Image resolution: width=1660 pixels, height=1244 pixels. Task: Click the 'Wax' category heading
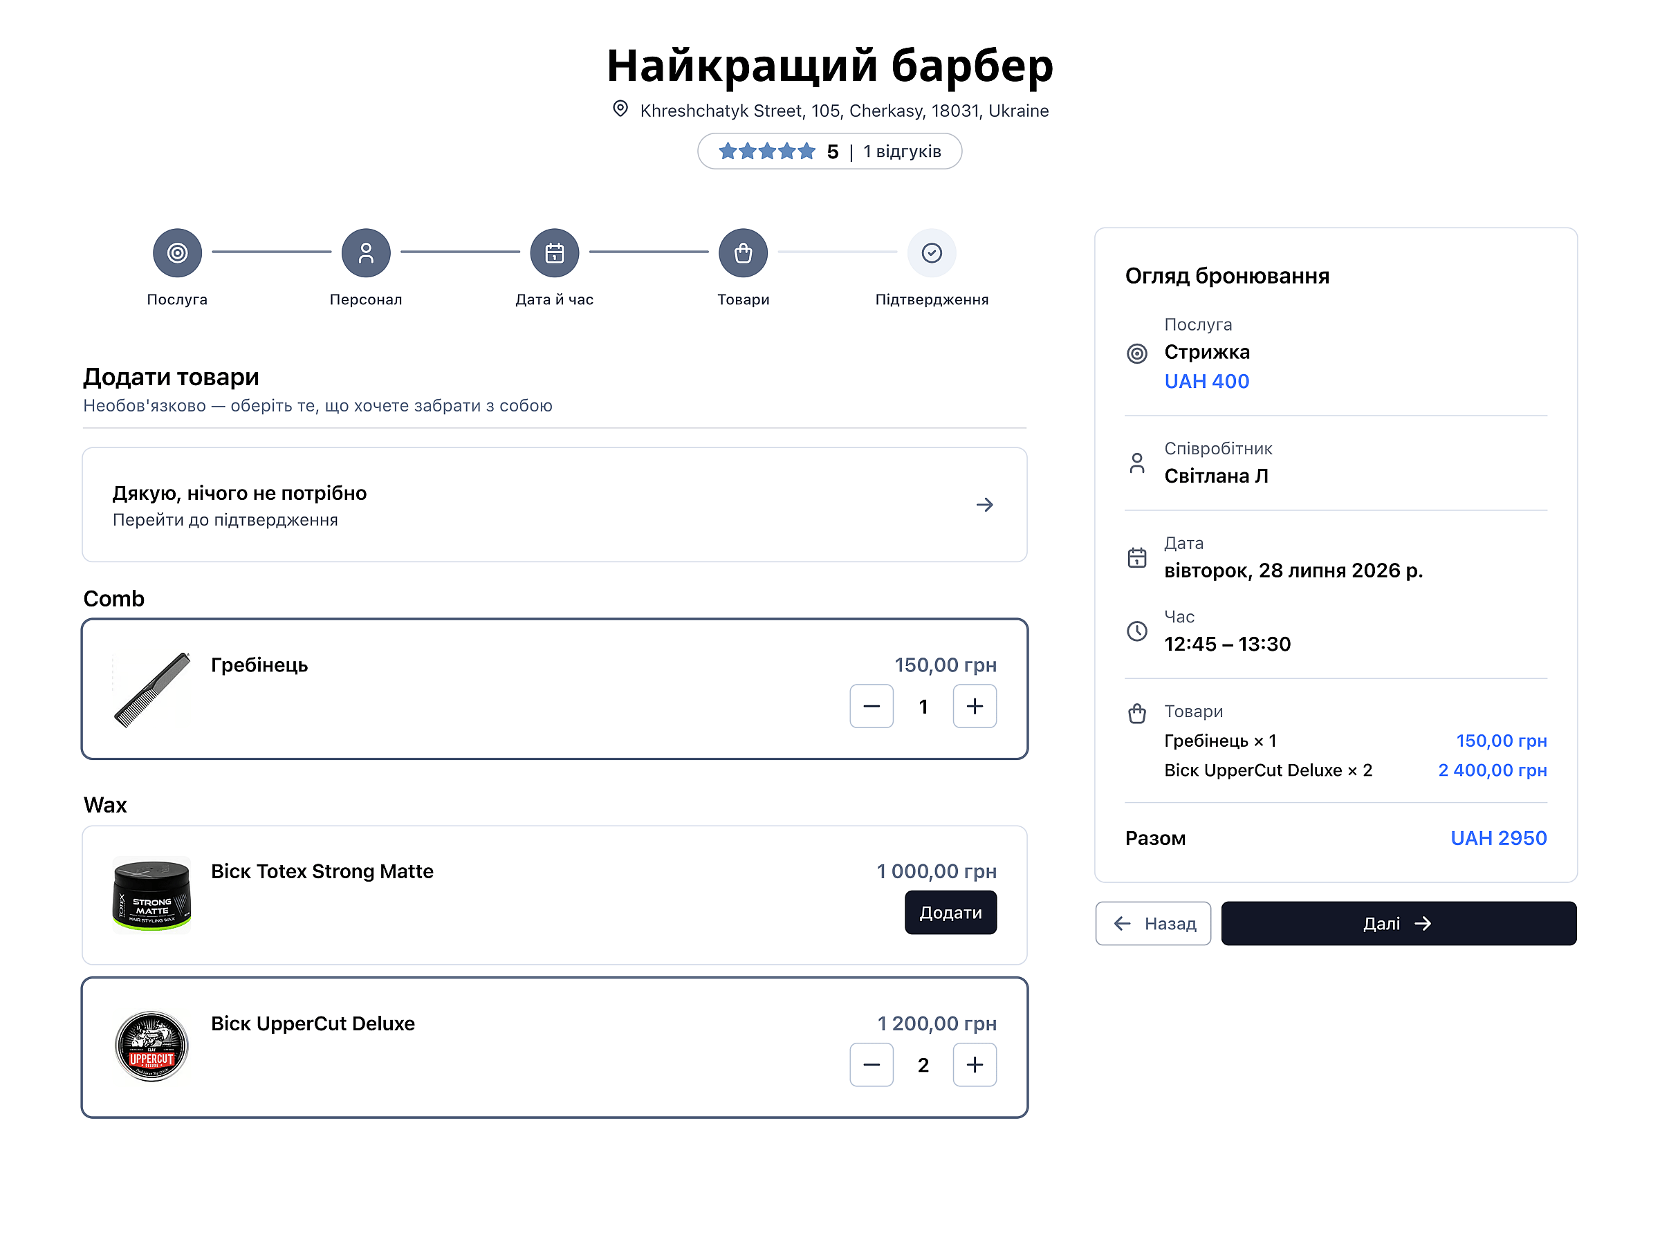(x=105, y=805)
